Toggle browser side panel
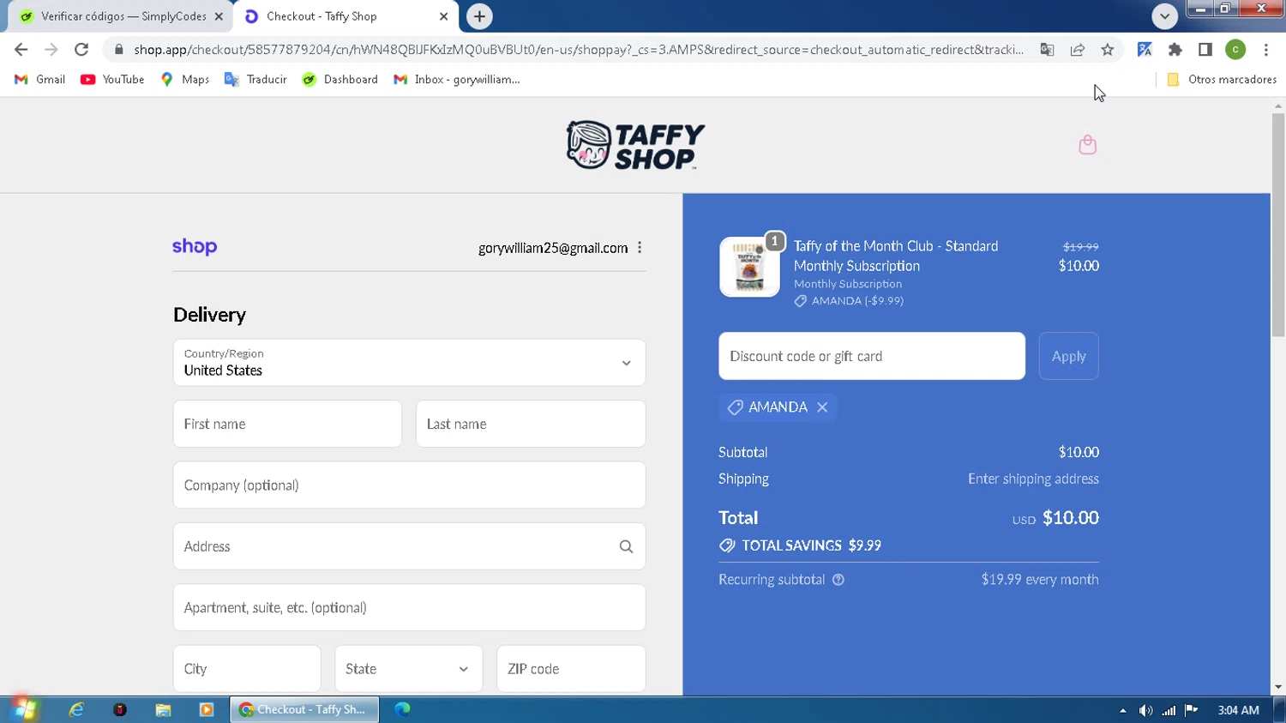This screenshot has width=1286, height=723. (x=1205, y=50)
